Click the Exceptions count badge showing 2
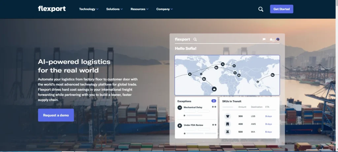This screenshot has height=152, width=338. [x=214, y=101]
